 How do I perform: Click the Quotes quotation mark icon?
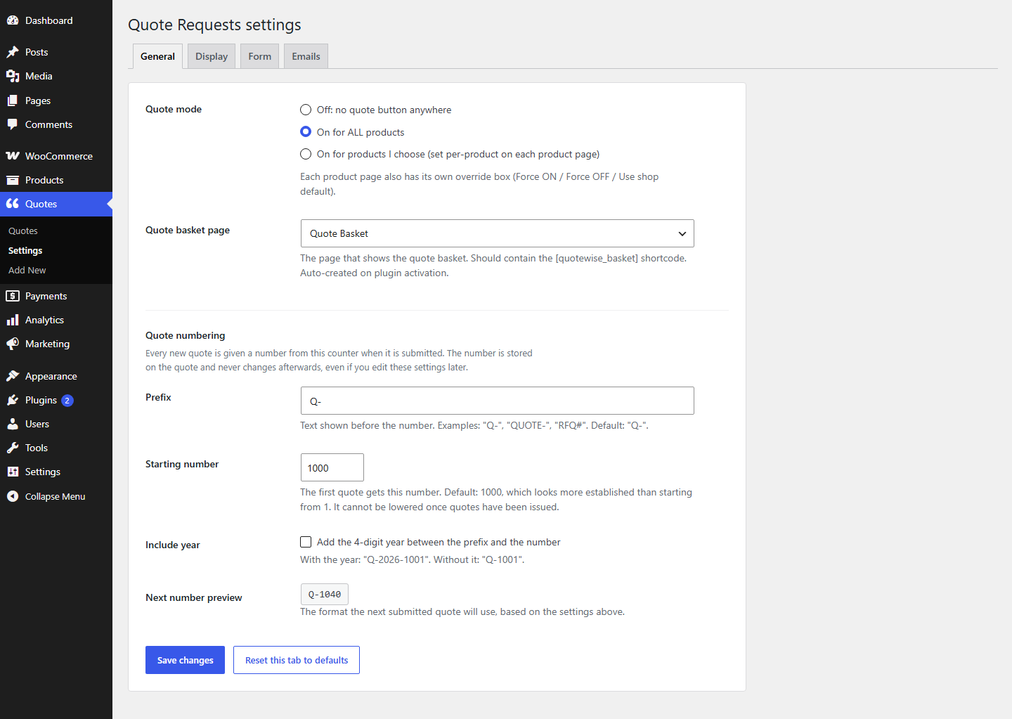point(13,204)
